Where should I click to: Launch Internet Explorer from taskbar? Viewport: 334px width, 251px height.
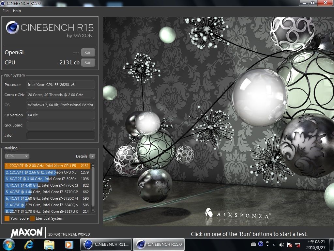pos(29,244)
